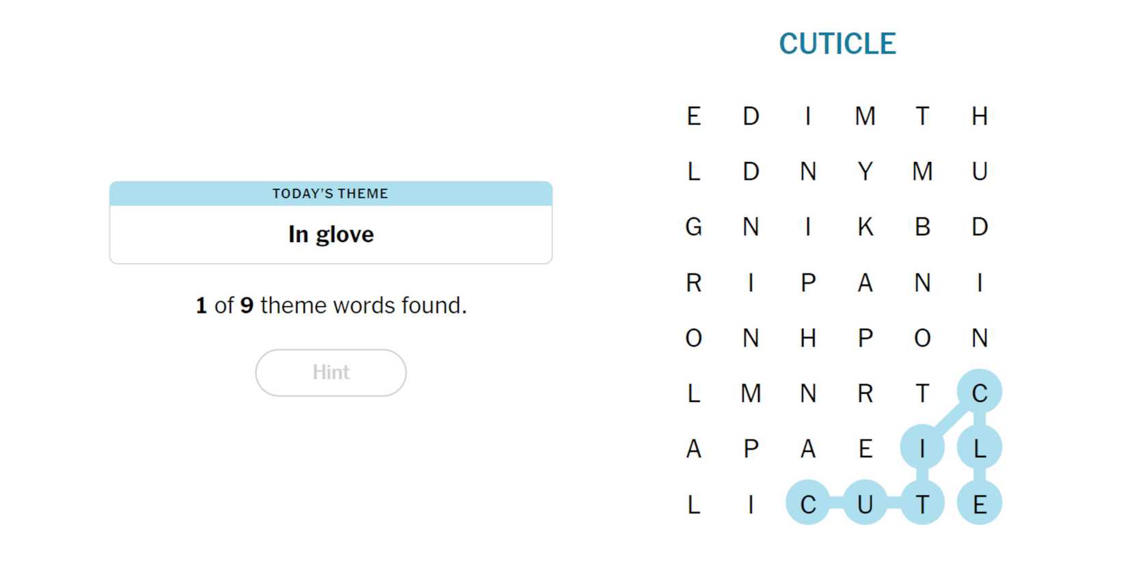Click the highlighted letter E
Image resolution: width=1128 pixels, height=564 pixels.
tap(979, 505)
